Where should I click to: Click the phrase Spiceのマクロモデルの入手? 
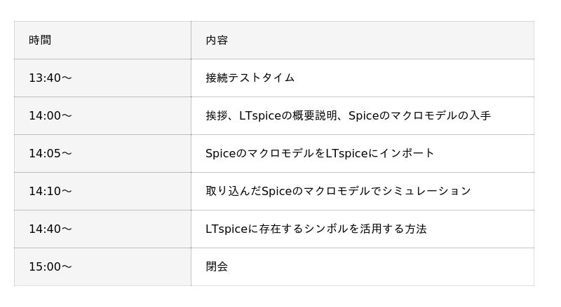(x=420, y=116)
